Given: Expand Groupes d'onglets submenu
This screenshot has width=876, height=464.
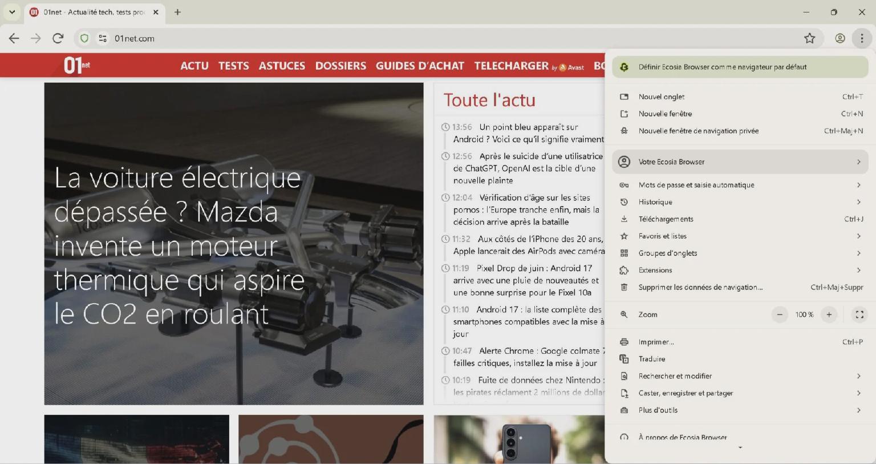Looking at the screenshot, I should click(740, 253).
